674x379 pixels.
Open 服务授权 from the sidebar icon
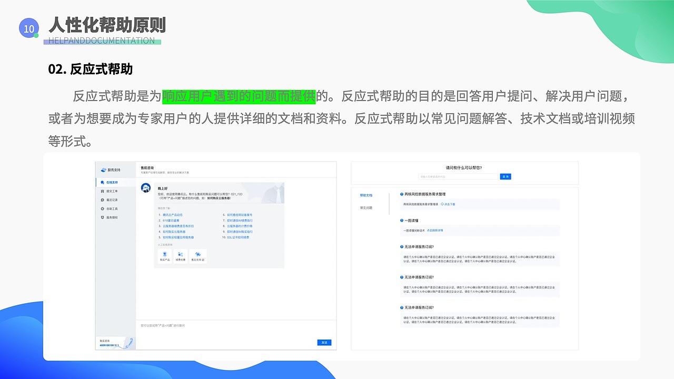click(x=102, y=217)
